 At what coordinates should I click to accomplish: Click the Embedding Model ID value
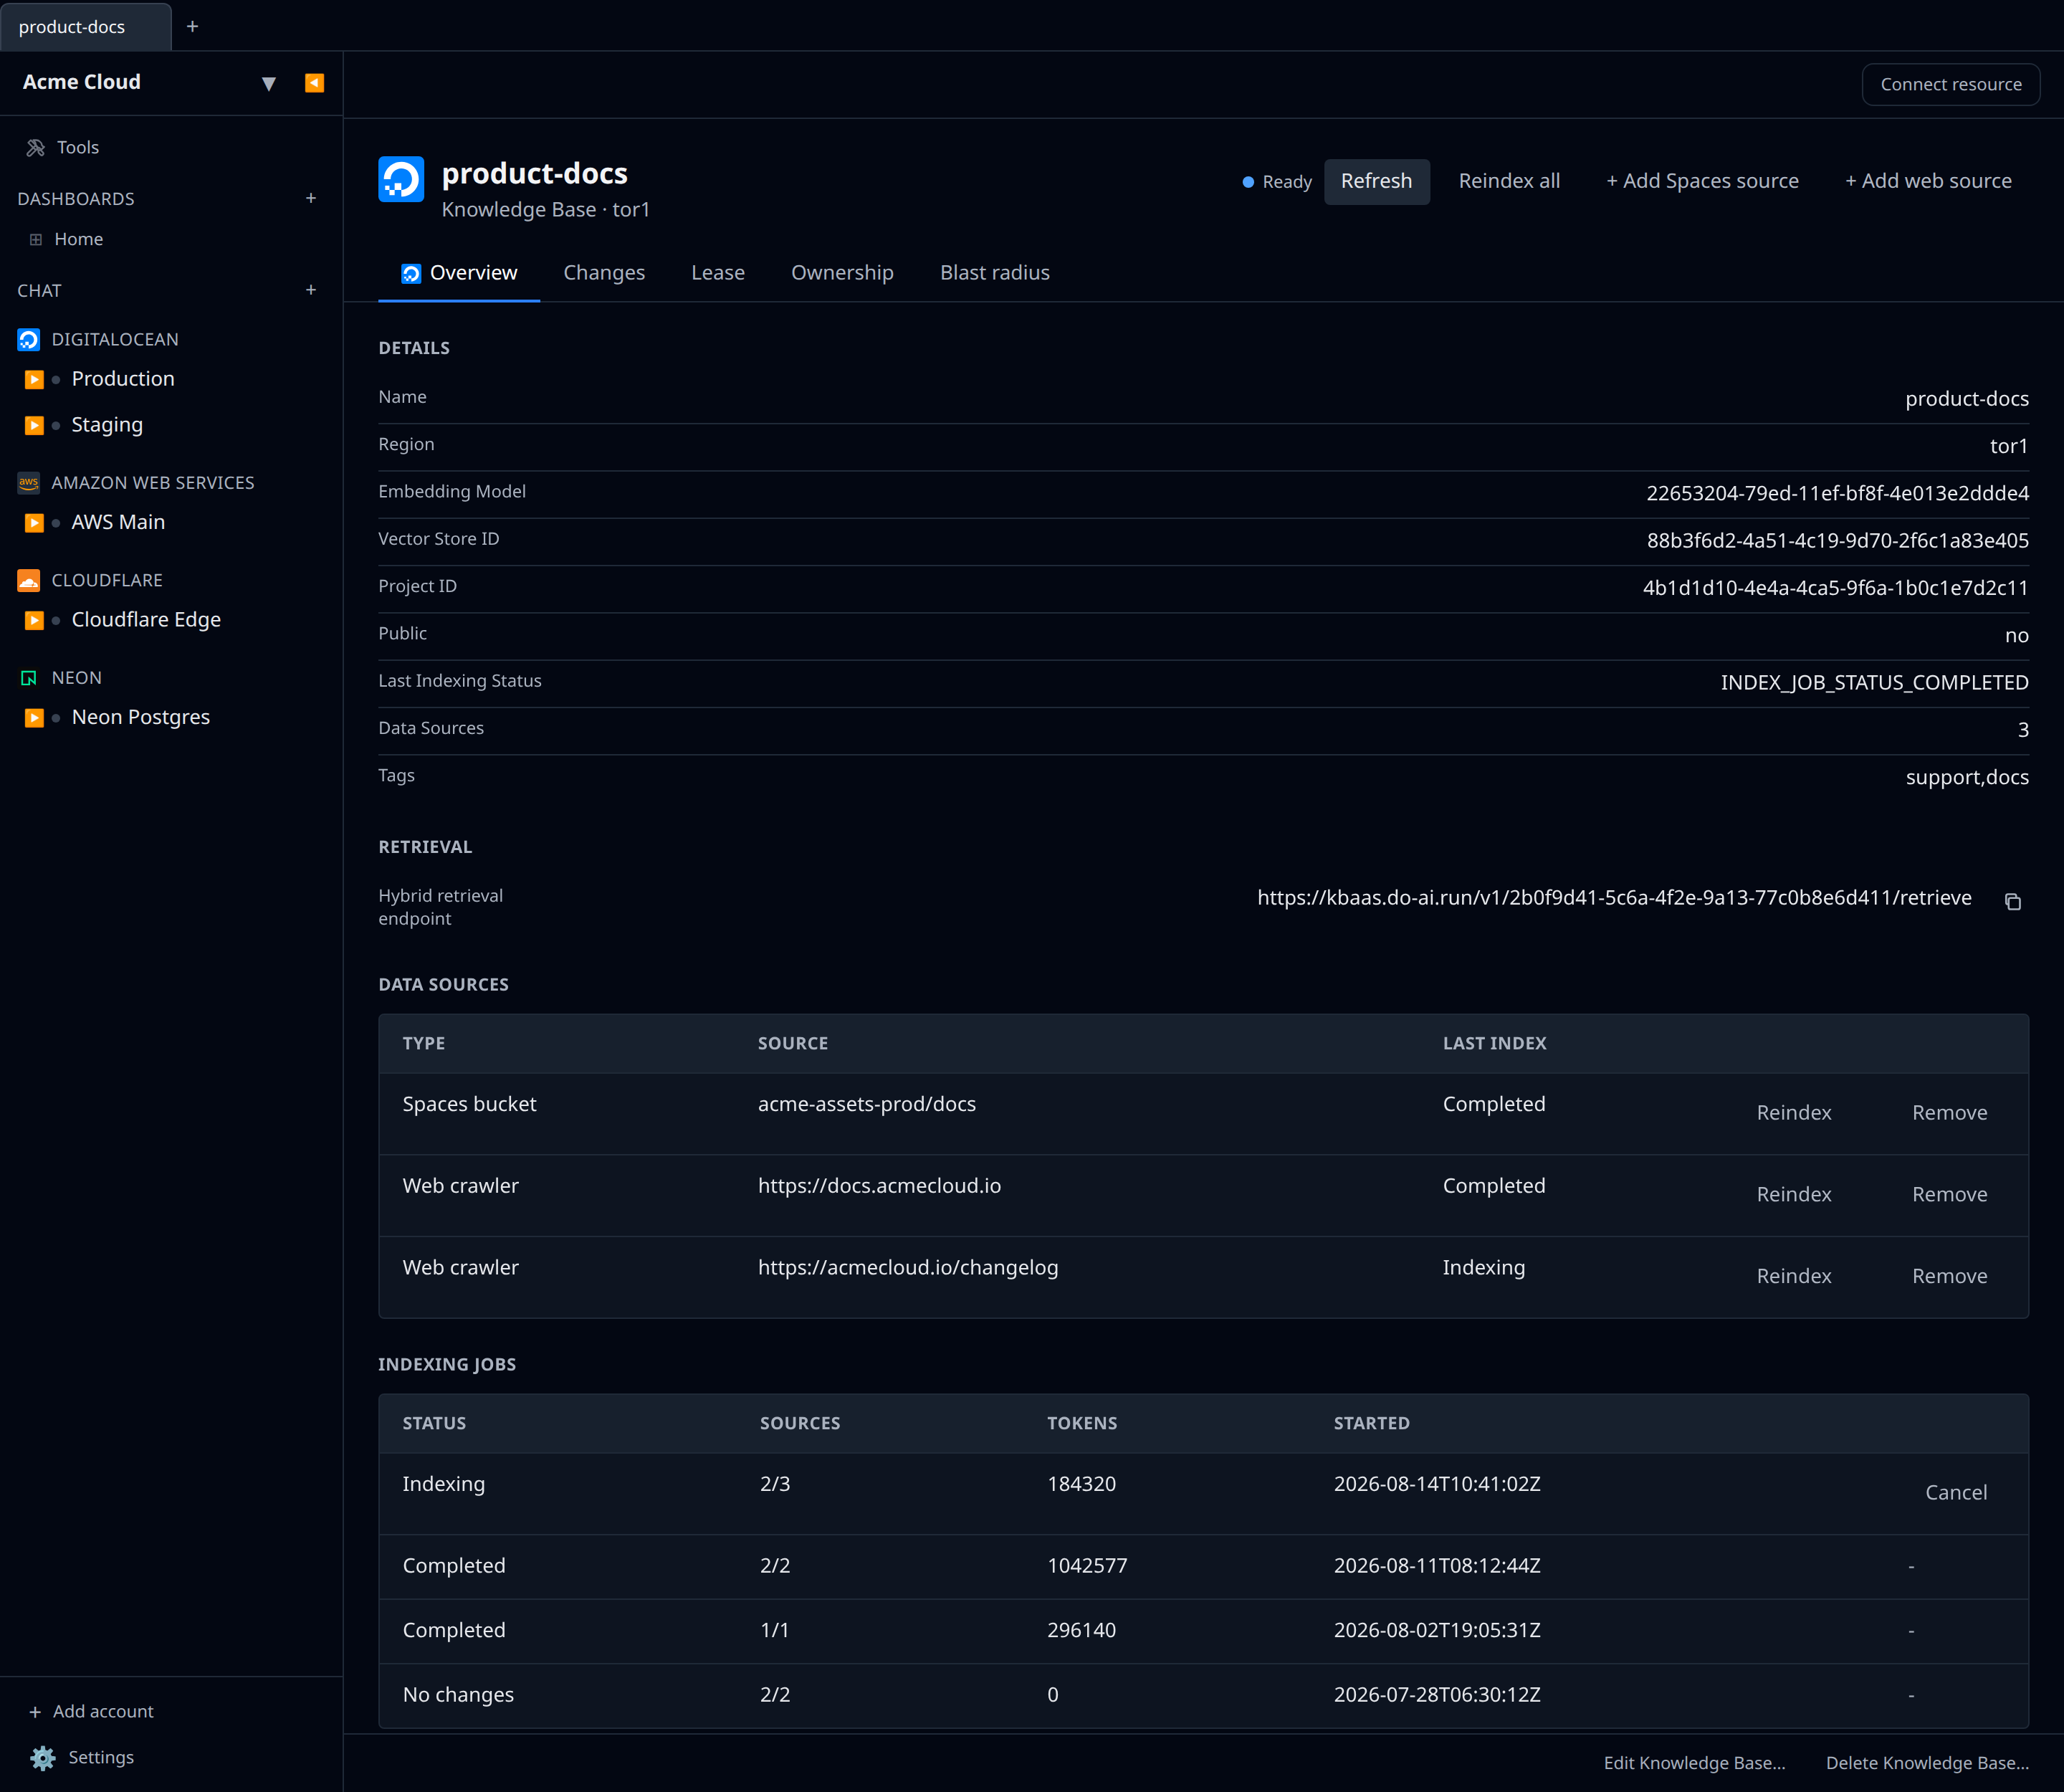click(1837, 493)
